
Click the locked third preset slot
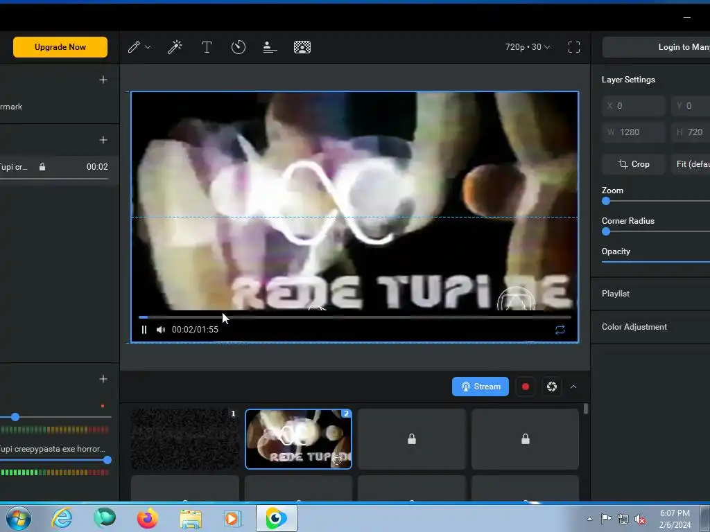412,439
